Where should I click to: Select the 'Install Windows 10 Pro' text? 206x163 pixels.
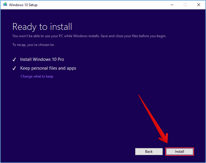[x=42, y=59]
